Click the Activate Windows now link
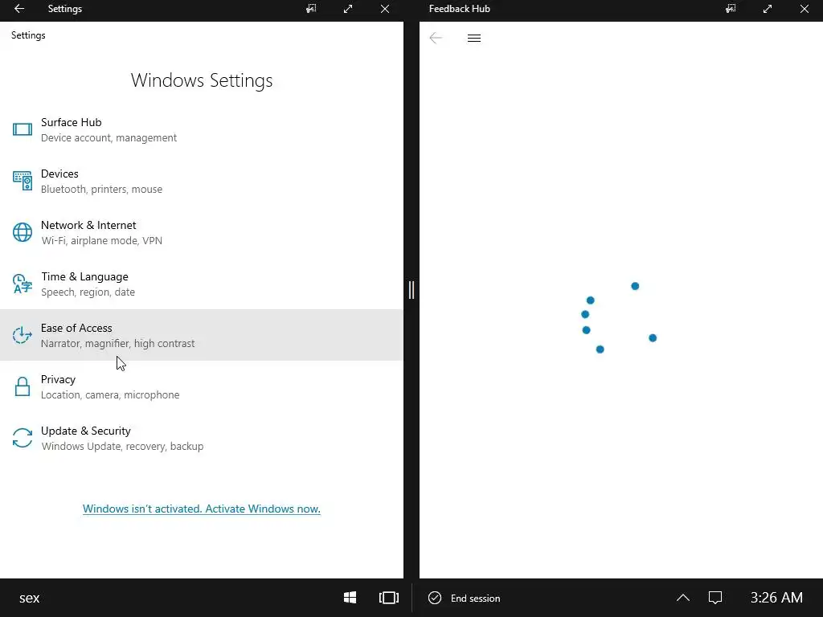The image size is (823, 617). pyautogui.click(x=202, y=509)
